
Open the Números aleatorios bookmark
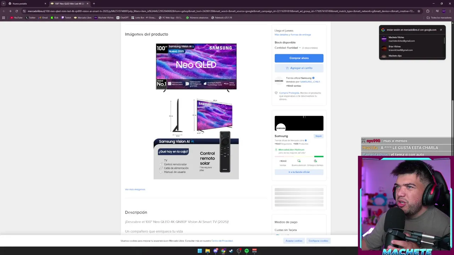pyautogui.click(x=197, y=17)
